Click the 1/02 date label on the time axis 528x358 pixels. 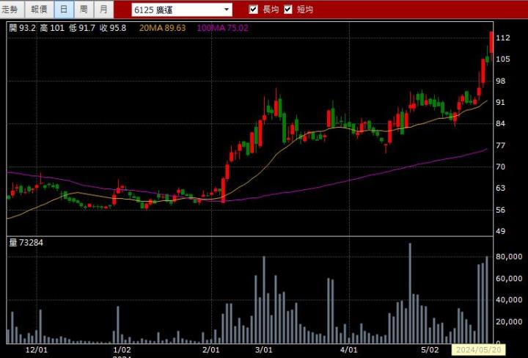tap(122, 351)
